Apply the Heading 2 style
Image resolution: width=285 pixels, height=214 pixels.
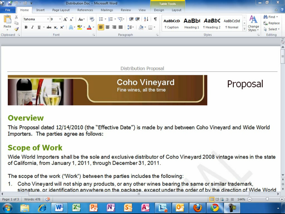point(212,23)
